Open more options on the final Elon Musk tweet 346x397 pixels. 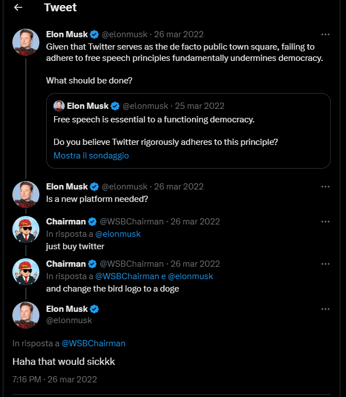point(325,309)
